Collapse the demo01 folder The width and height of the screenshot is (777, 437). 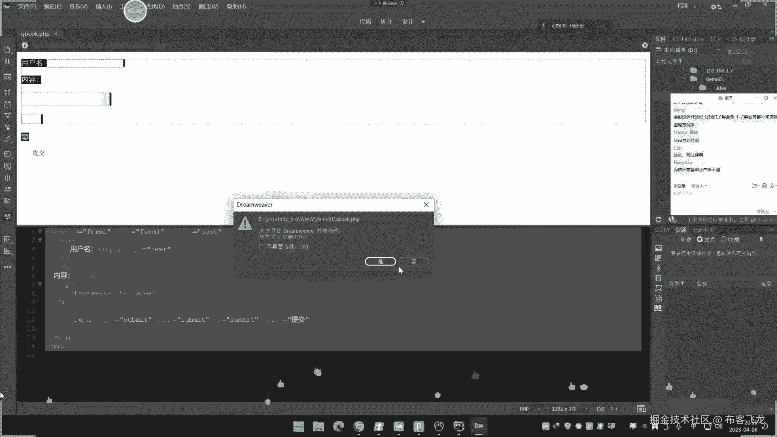(x=684, y=79)
